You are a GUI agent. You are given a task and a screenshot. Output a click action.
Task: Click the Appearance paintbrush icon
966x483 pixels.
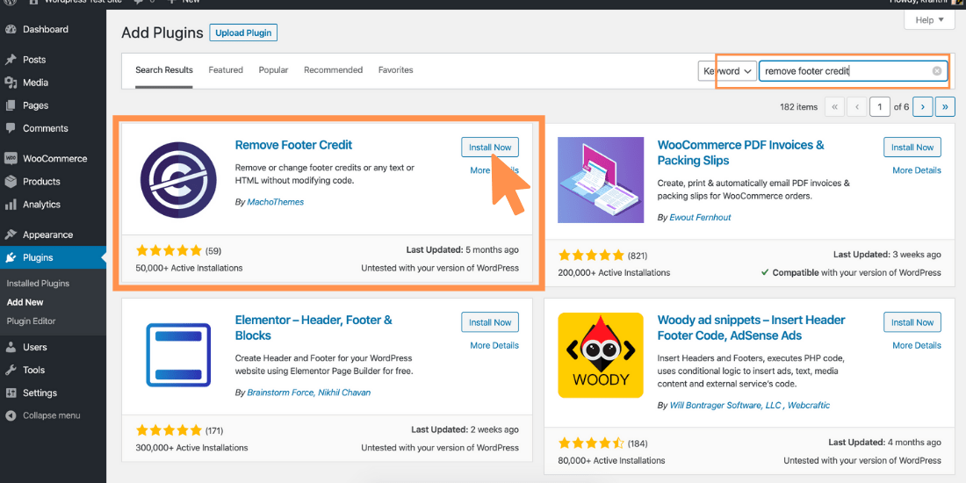pyautogui.click(x=11, y=234)
